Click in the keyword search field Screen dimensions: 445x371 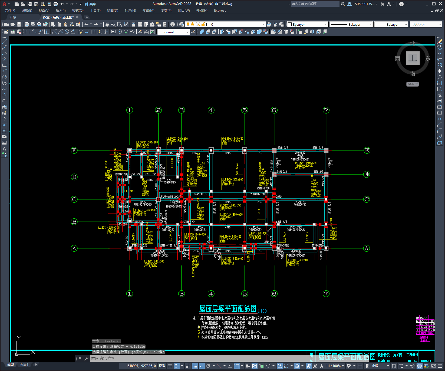coord(315,4)
